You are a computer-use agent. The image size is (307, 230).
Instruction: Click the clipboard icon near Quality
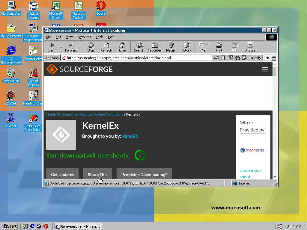244,58
